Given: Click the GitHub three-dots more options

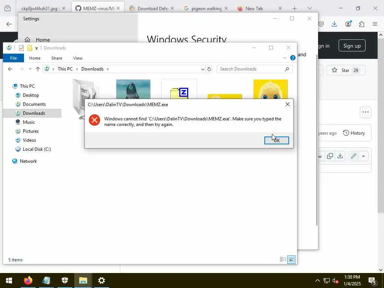Looking at the screenshot, I should 365,112.
